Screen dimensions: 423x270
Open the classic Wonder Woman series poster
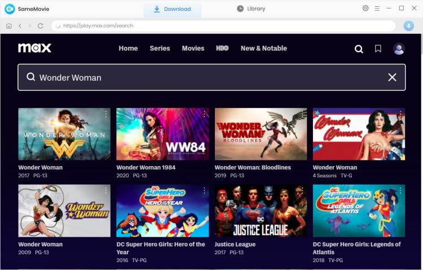point(359,134)
